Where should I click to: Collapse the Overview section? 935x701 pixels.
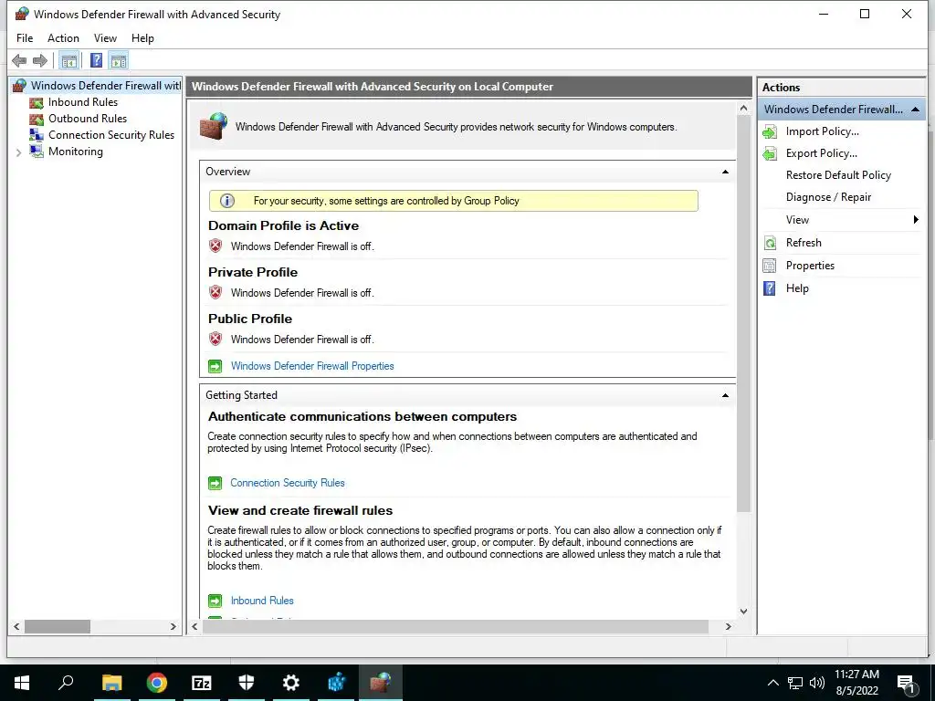(725, 172)
